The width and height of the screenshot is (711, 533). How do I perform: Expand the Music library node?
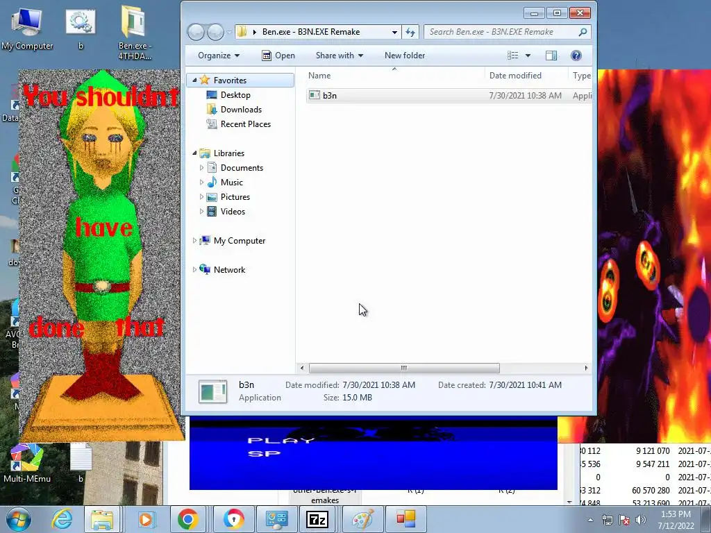(202, 183)
